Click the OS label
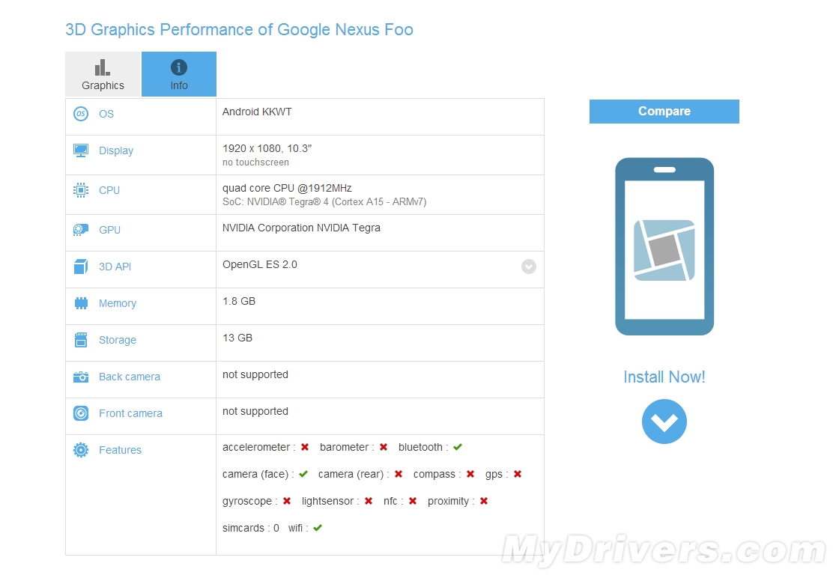The width and height of the screenshot is (836, 578). [x=106, y=114]
